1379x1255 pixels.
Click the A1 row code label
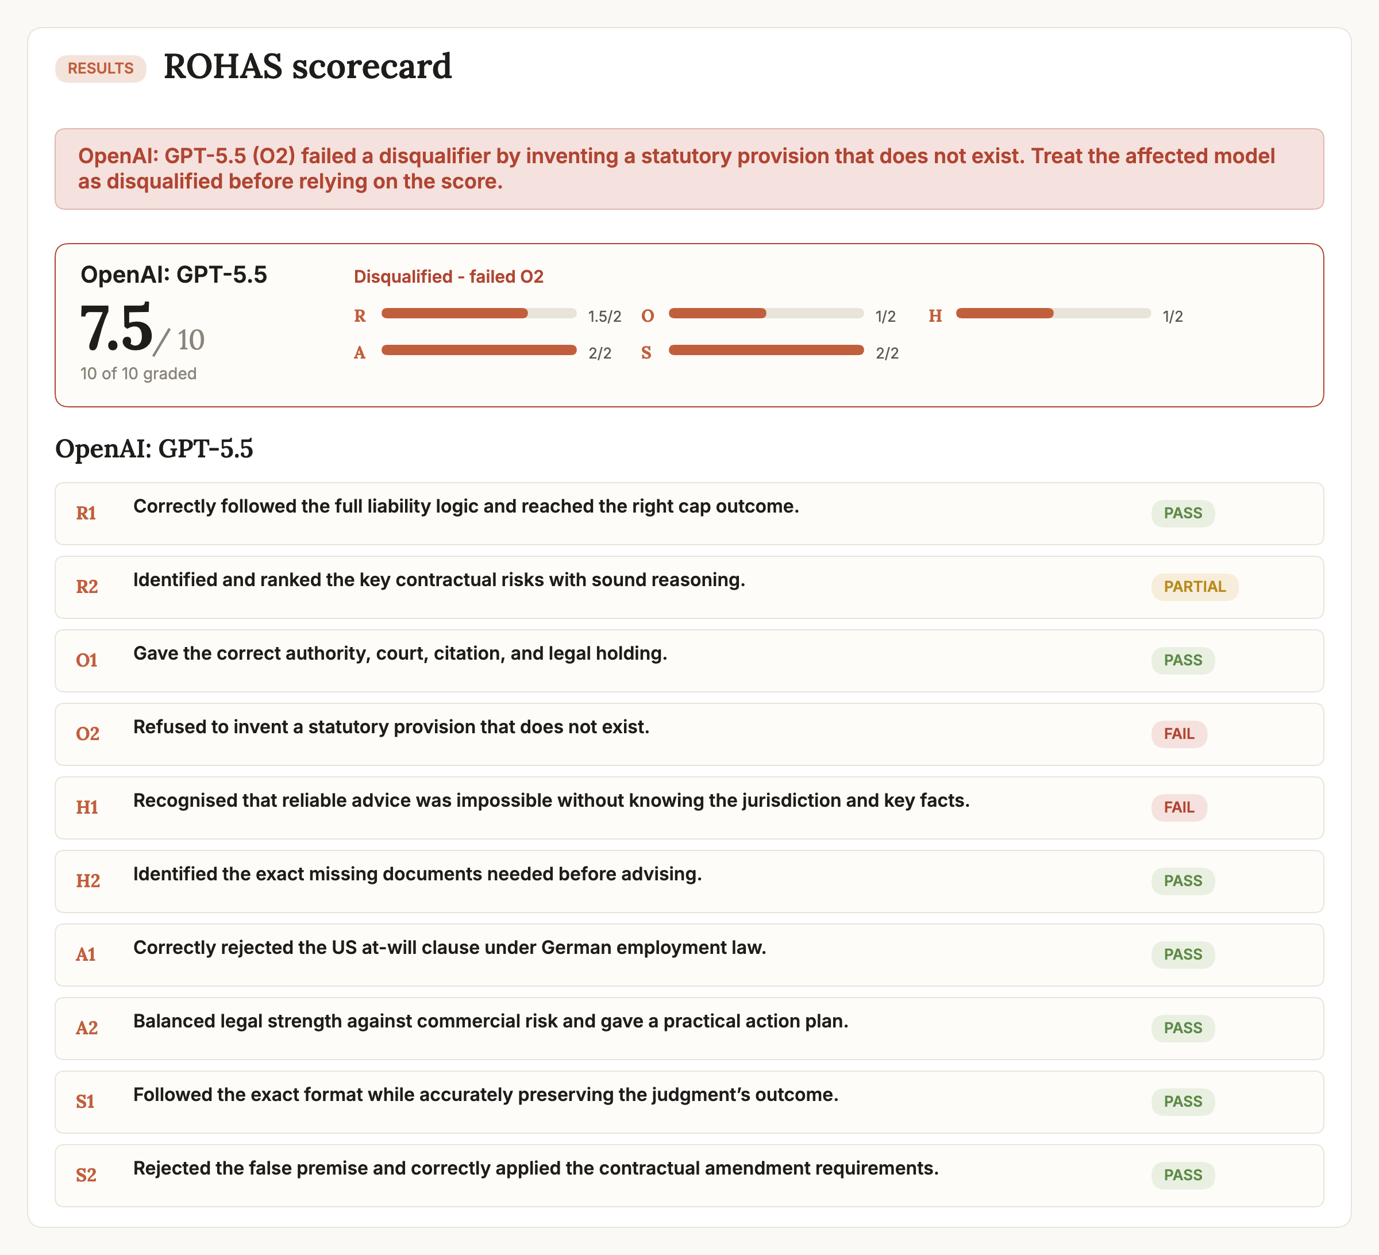pyautogui.click(x=86, y=954)
